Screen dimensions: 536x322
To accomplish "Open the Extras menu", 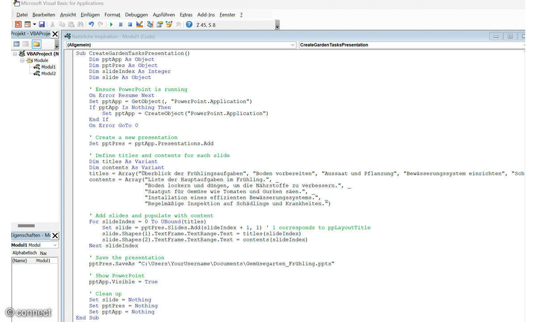I will click(187, 15).
